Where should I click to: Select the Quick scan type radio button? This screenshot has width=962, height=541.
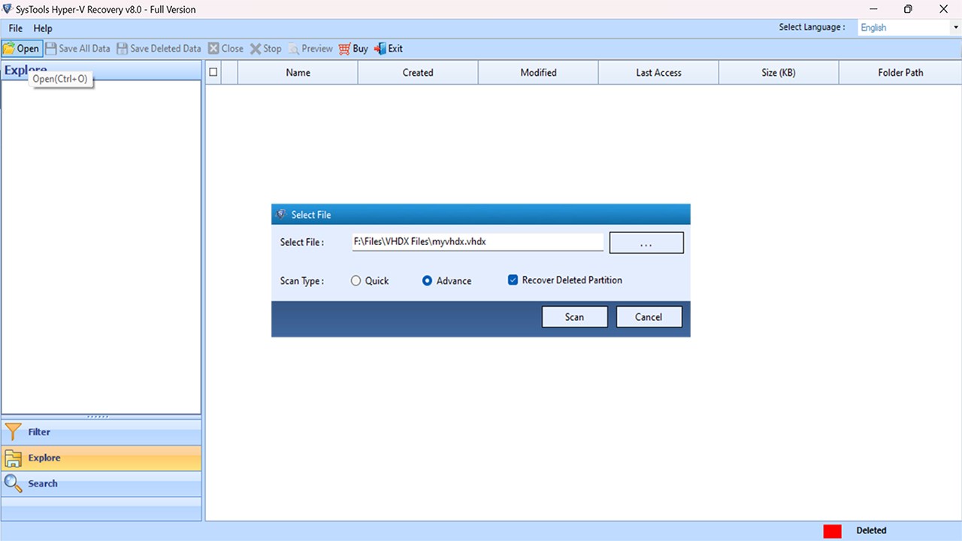[356, 280]
